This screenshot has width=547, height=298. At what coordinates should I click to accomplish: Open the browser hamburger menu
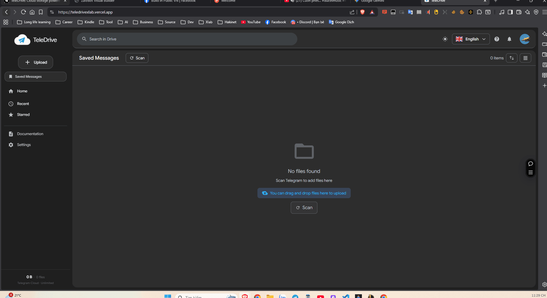click(544, 12)
